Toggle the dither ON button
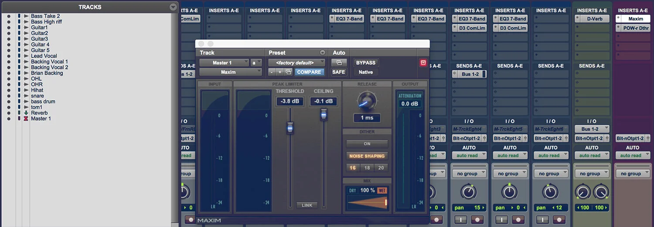 tap(367, 144)
